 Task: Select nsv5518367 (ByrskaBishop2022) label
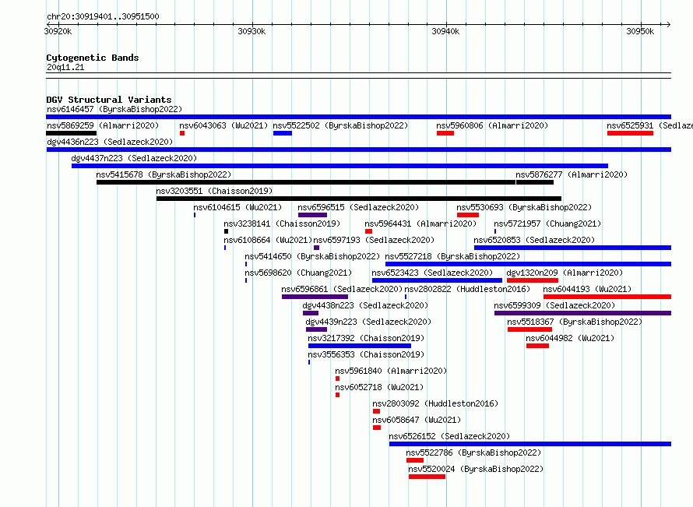575,322
